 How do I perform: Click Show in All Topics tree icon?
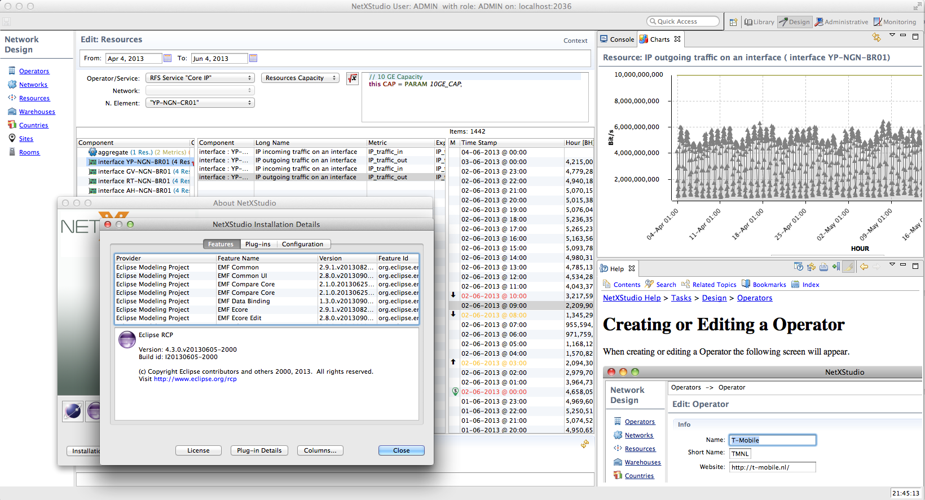coord(811,267)
